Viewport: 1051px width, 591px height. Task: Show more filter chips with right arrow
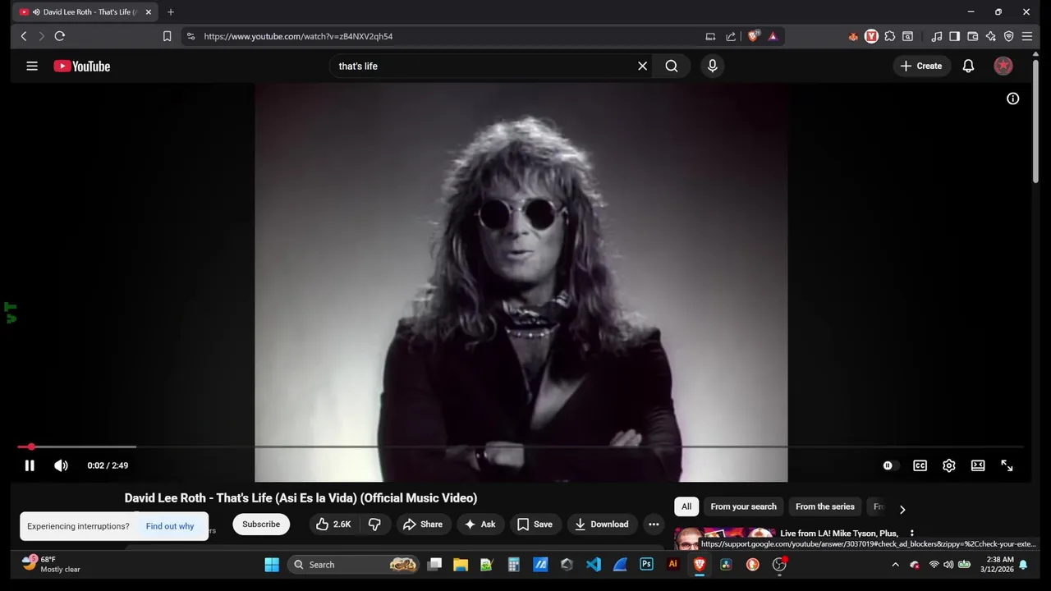[x=902, y=509]
